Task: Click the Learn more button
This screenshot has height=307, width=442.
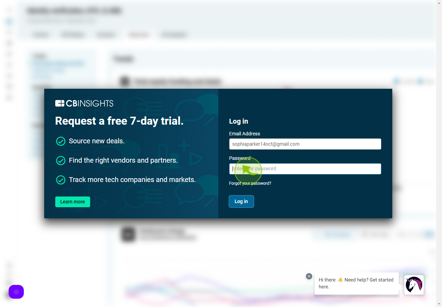Action: (x=73, y=202)
